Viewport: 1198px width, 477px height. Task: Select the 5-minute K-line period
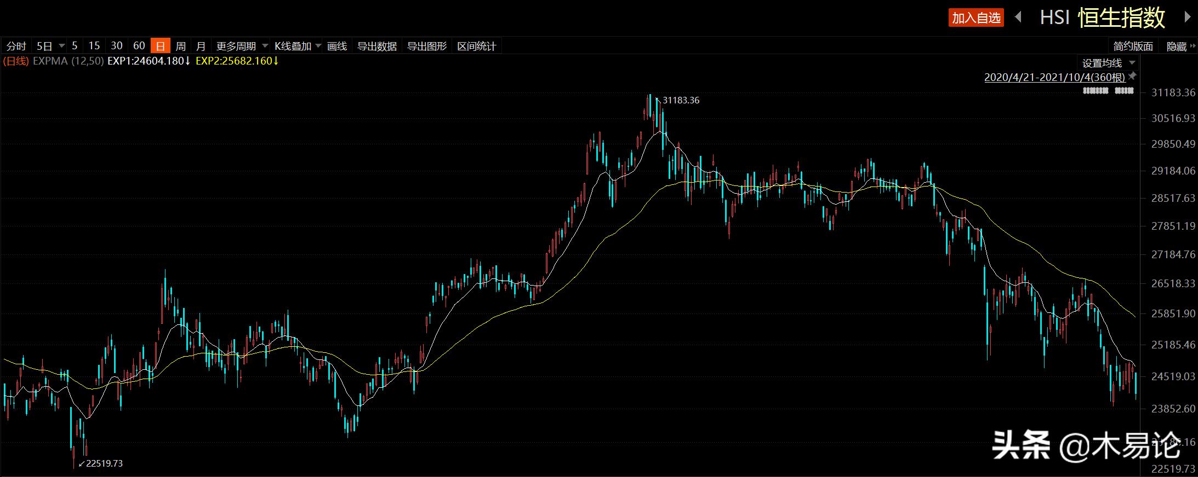pyautogui.click(x=75, y=46)
